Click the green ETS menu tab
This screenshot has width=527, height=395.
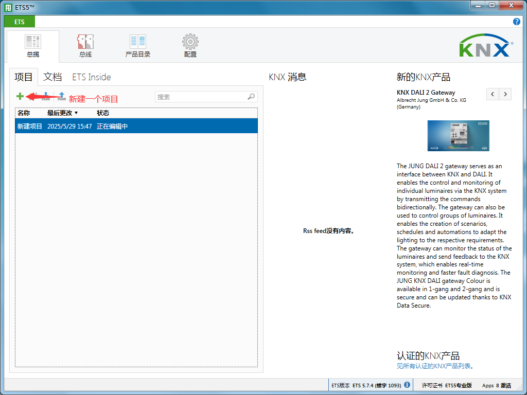[x=20, y=22]
